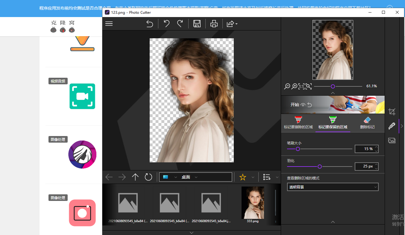The image size is (405, 235).
Task: Adjust the 羽化 feather slider
Action: coord(319,167)
